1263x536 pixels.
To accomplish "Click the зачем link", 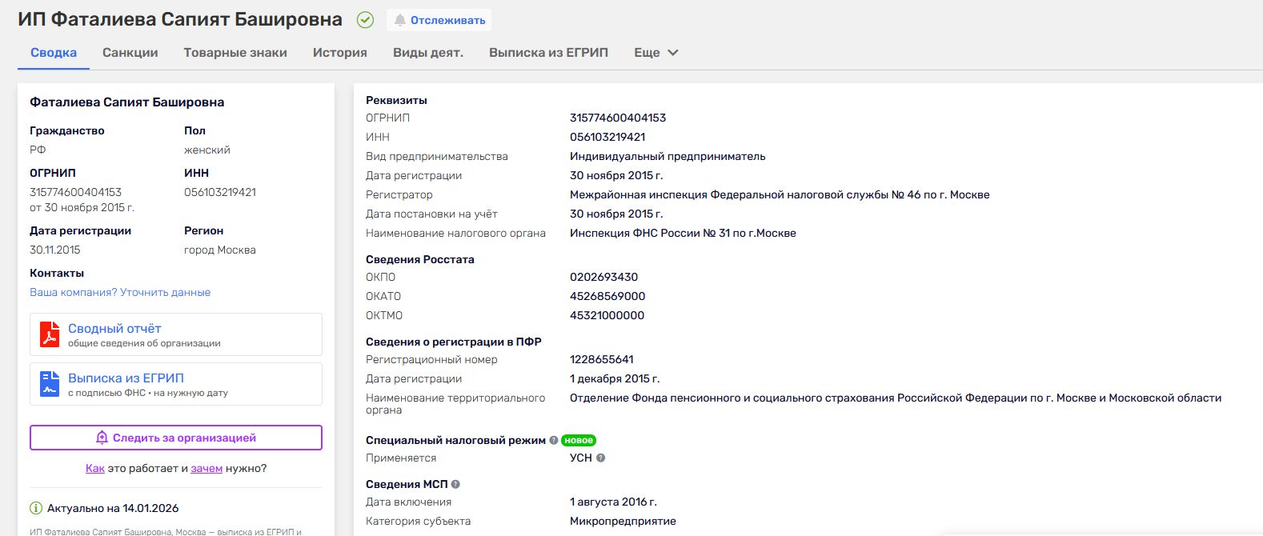I will [206, 469].
